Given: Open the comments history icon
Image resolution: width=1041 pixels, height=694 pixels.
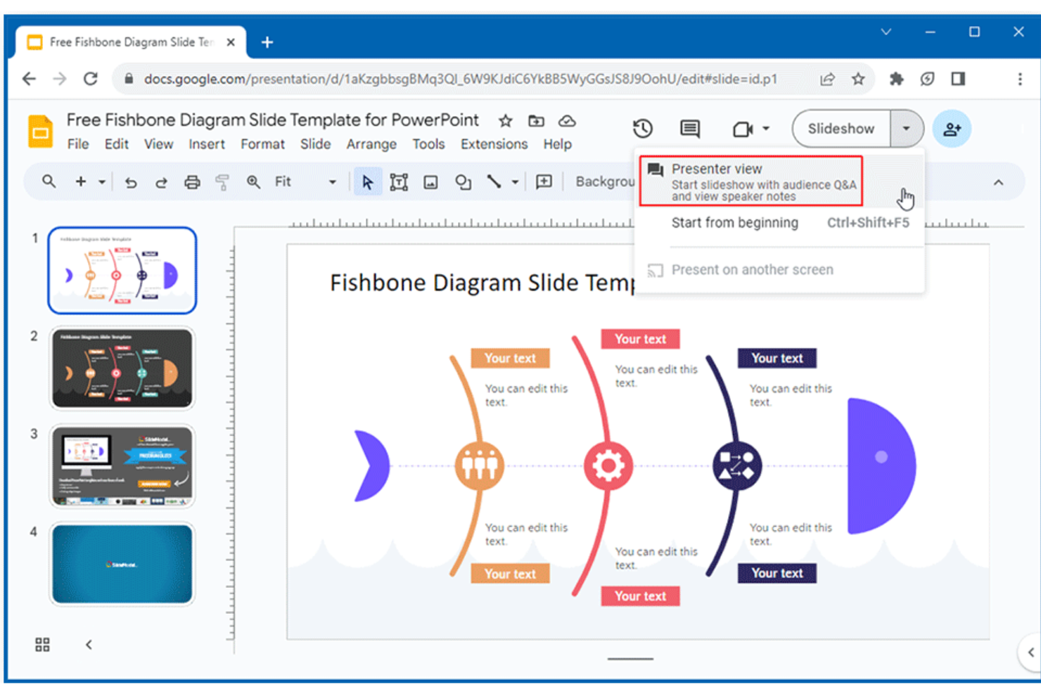Looking at the screenshot, I should coord(689,129).
